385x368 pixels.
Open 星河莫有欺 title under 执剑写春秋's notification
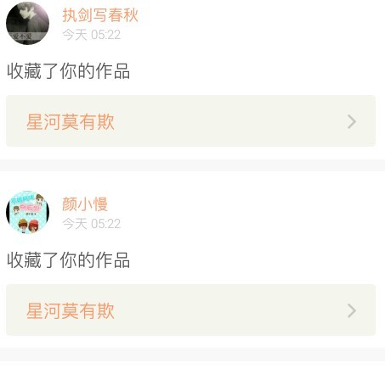[71, 122]
